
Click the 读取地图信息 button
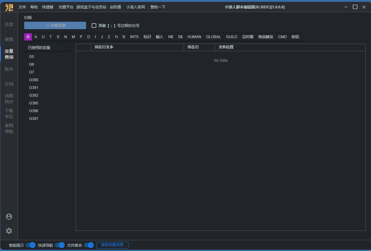(x=112, y=245)
